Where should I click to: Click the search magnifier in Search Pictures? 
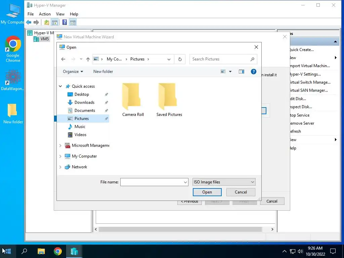[252, 59]
